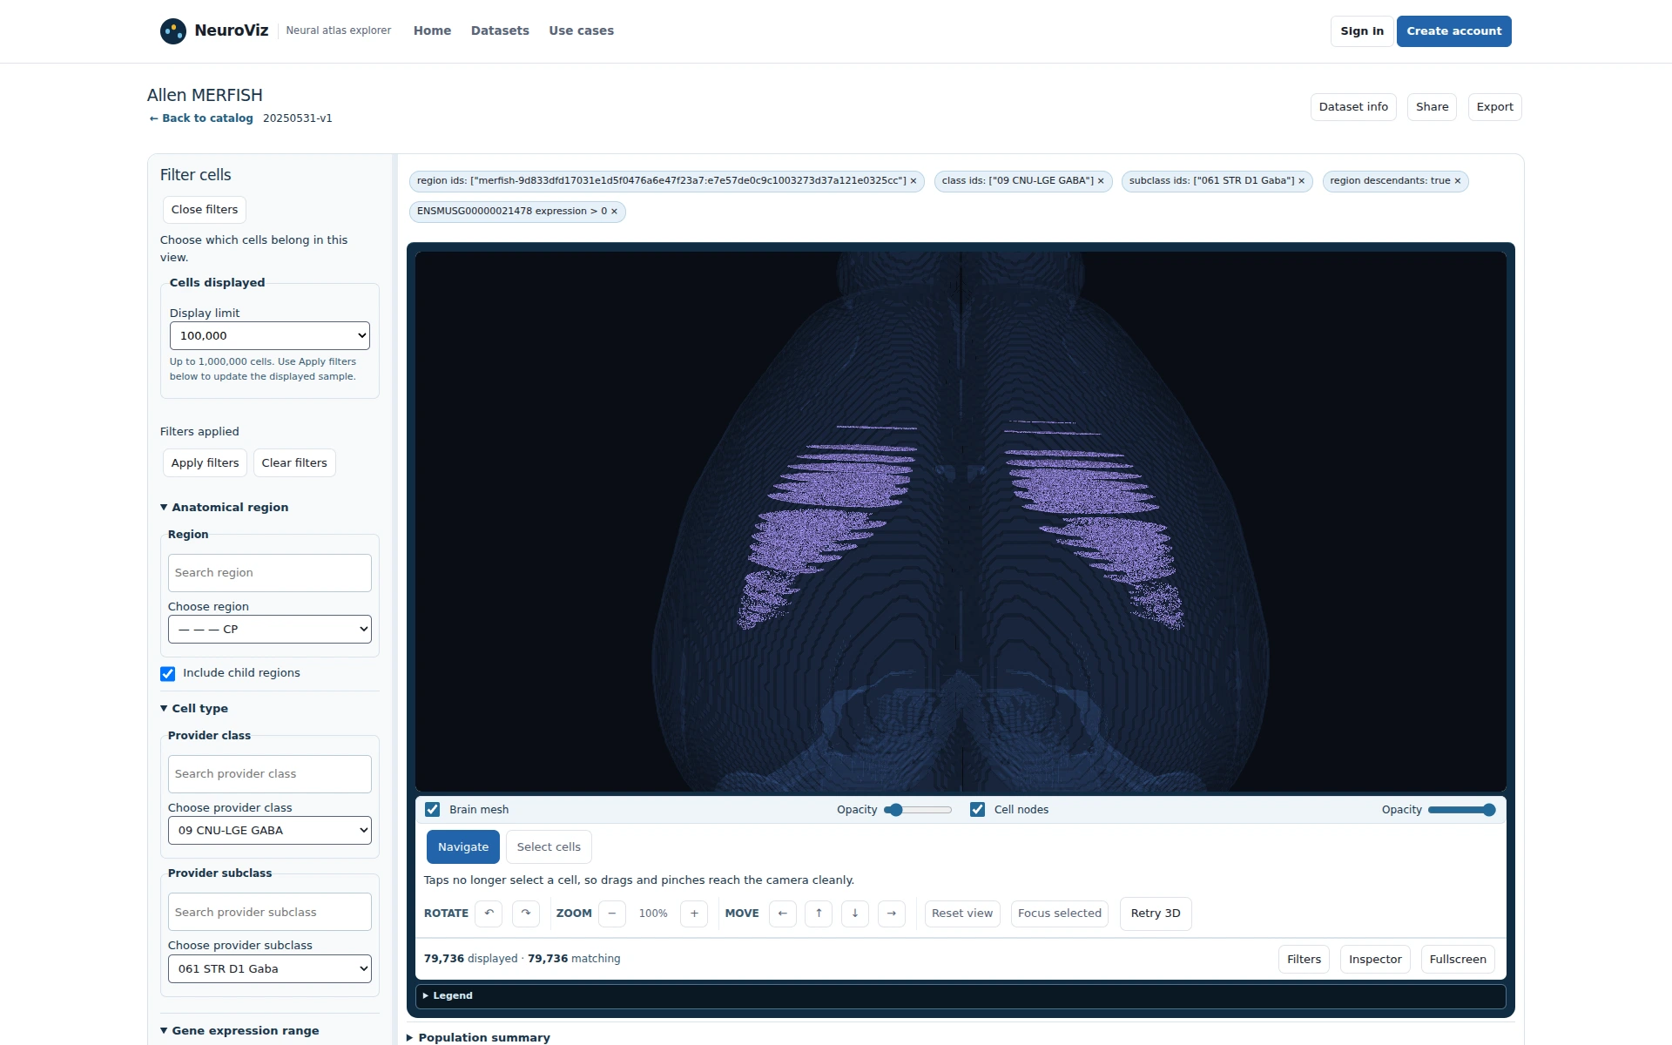
Task: Open Choose provider class dropdown
Action: point(270,831)
